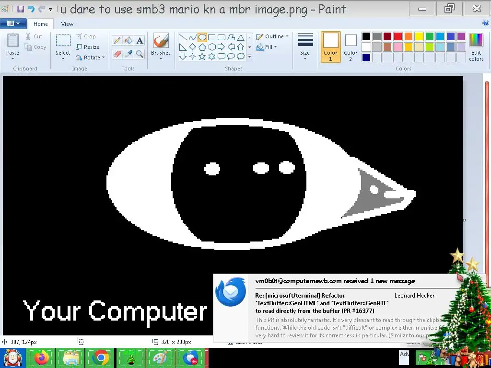Click the Paste clipboard button
Image resolution: width=491 pixels, height=368 pixels.
(x=13, y=41)
